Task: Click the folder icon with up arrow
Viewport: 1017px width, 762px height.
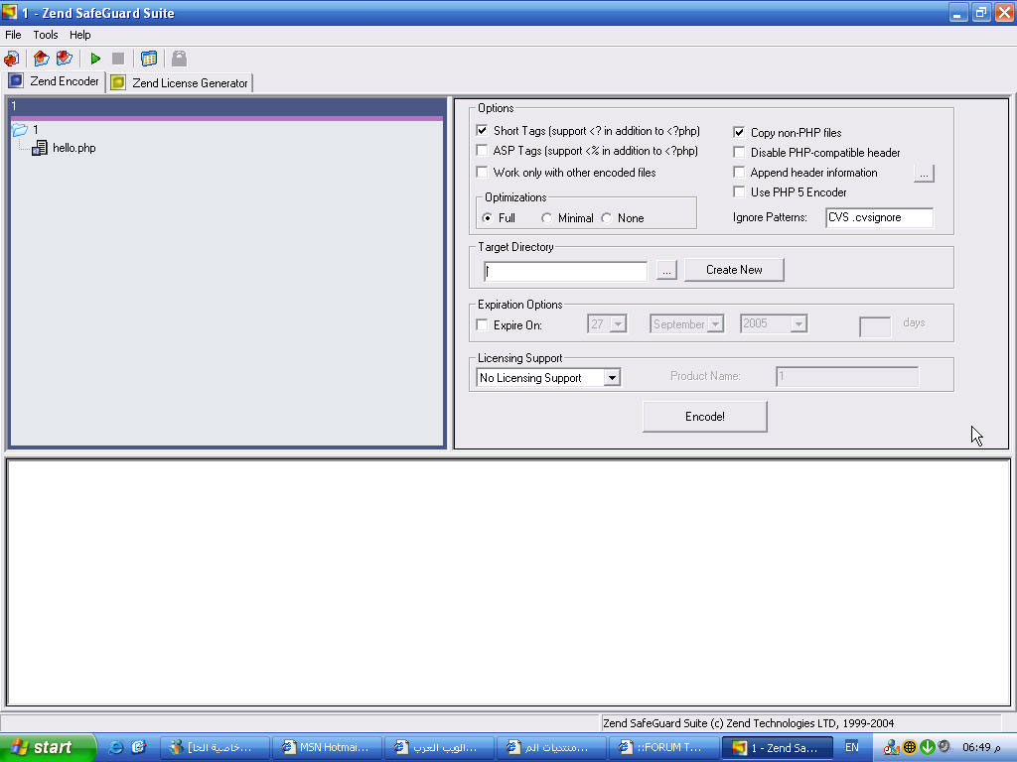Action: (41, 59)
